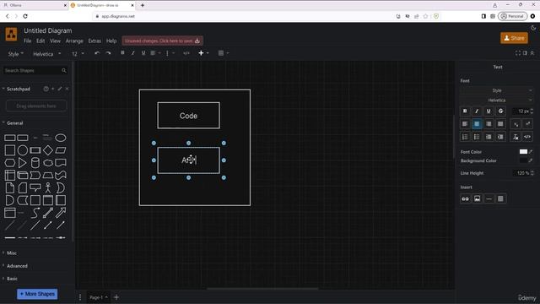Select the curved S connector shape

[35, 213]
